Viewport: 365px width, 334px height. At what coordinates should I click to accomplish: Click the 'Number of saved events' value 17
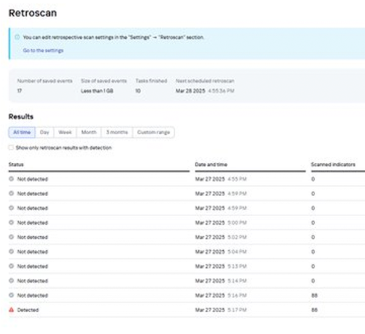coord(19,91)
